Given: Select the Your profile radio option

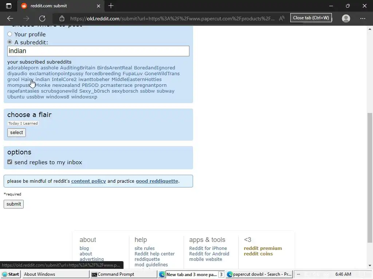Looking at the screenshot, I should 9,34.
